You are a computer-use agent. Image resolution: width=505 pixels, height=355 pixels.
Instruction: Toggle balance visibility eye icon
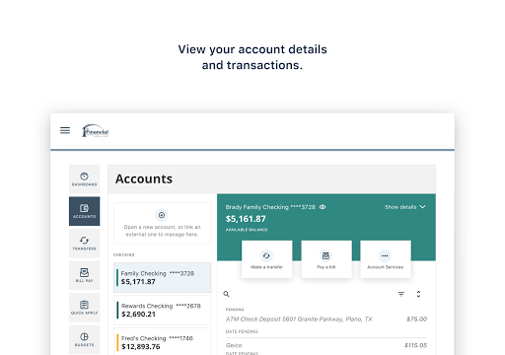(x=323, y=207)
